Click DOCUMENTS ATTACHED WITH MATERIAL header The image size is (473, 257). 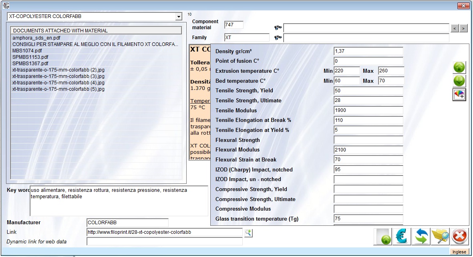pyautogui.click(x=96, y=30)
